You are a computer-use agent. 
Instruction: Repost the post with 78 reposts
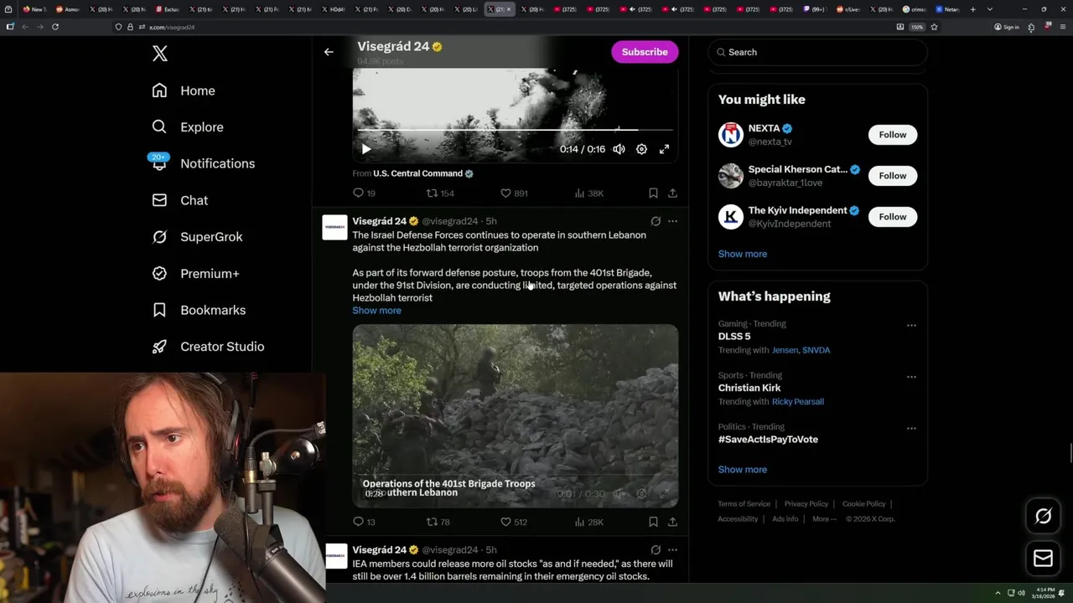coord(438,522)
